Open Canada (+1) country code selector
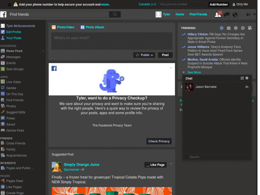Image resolution: width=260 pixels, height=195 pixels. [148, 4]
